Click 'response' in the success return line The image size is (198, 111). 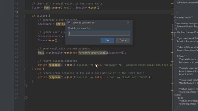54,65
